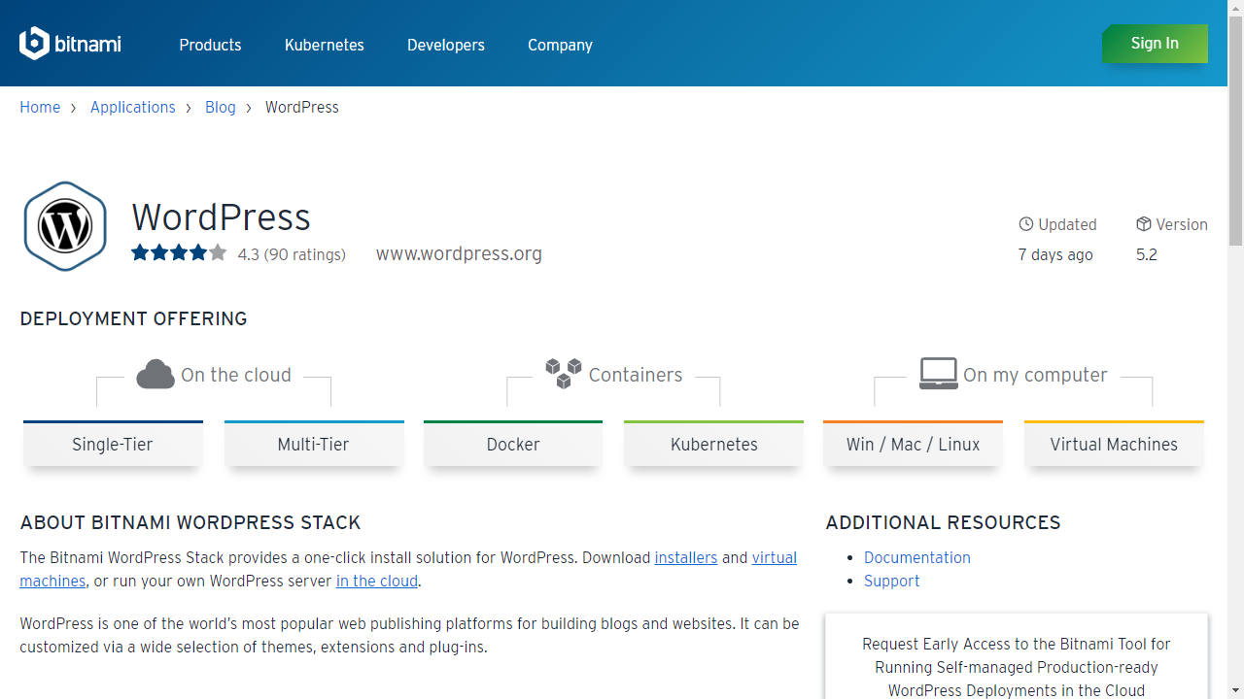
Task: Click the On the cloud label
Action: [x=236, y=375]
